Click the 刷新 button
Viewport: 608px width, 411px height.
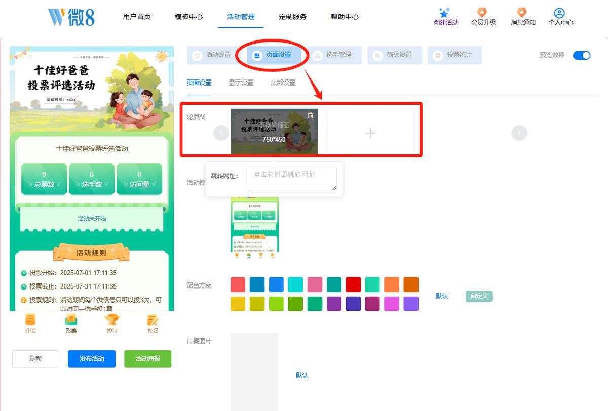(x=35, y=359)
